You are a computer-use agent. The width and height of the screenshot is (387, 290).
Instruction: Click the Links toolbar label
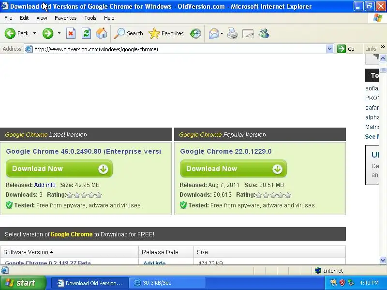pyautogui.click(x=371, y=49)
